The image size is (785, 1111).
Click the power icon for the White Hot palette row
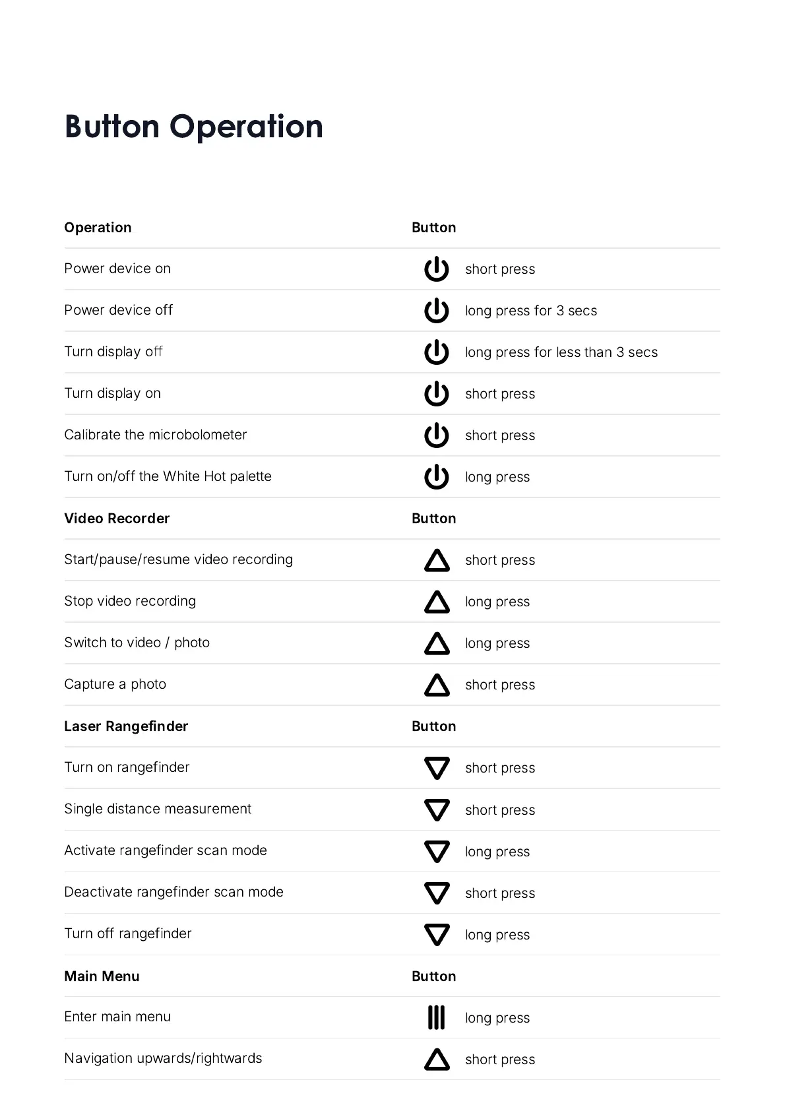click(436, 477)
